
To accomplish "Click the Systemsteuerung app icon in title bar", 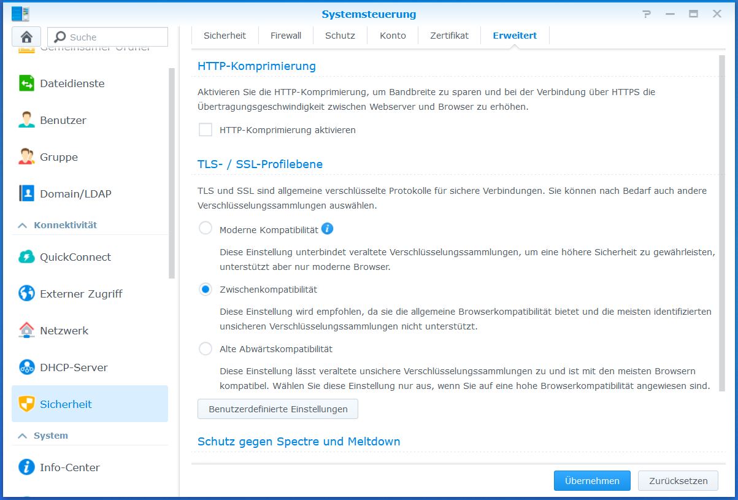I will point(20,13).
